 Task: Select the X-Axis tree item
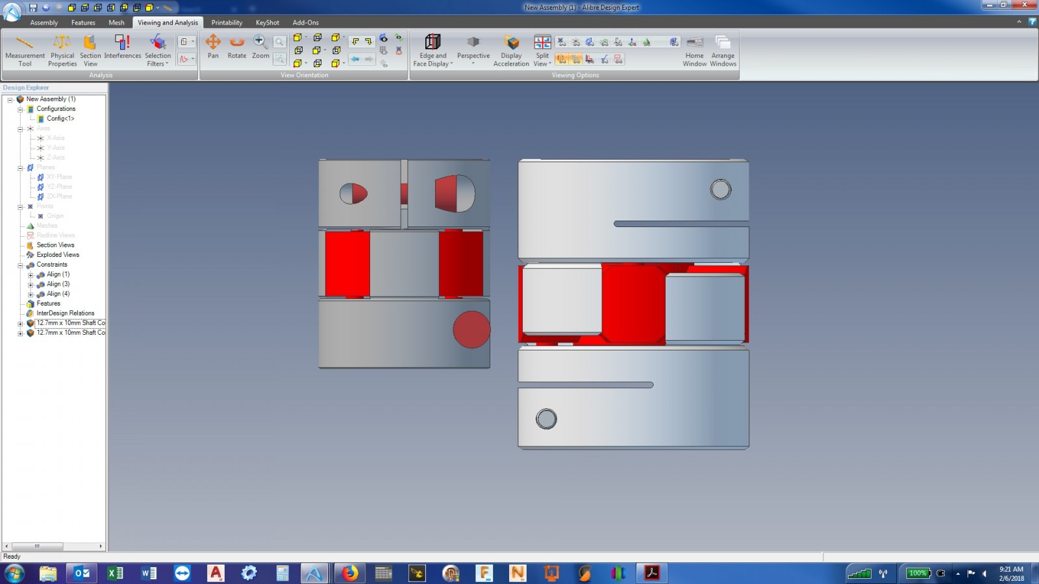coord(55,138)
